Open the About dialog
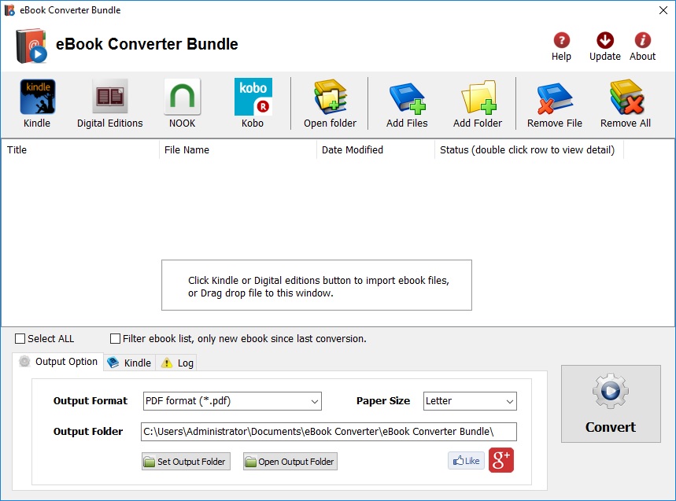This screenshot has height=501, width=676. [642, 46]
